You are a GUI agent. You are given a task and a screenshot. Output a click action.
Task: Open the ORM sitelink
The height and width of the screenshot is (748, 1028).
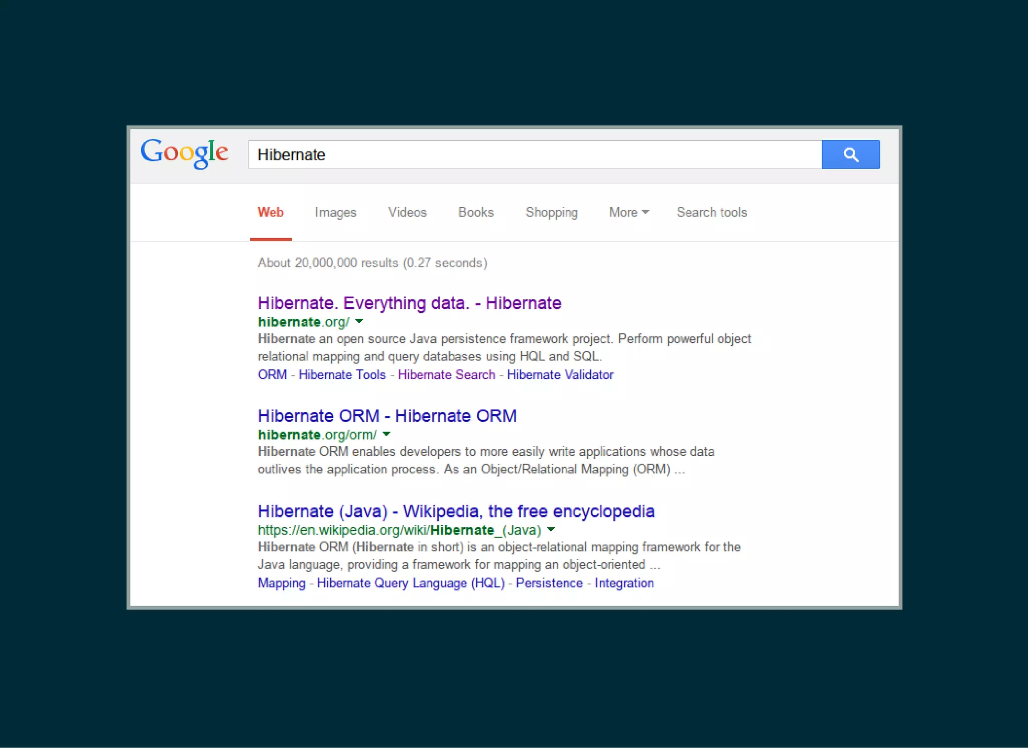[x=272, y=375]
